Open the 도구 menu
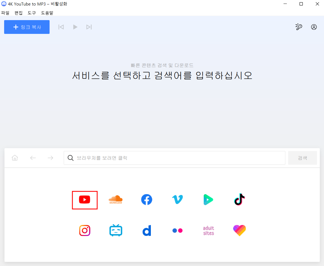Viewport: 324px width, 266px height. 32,13
